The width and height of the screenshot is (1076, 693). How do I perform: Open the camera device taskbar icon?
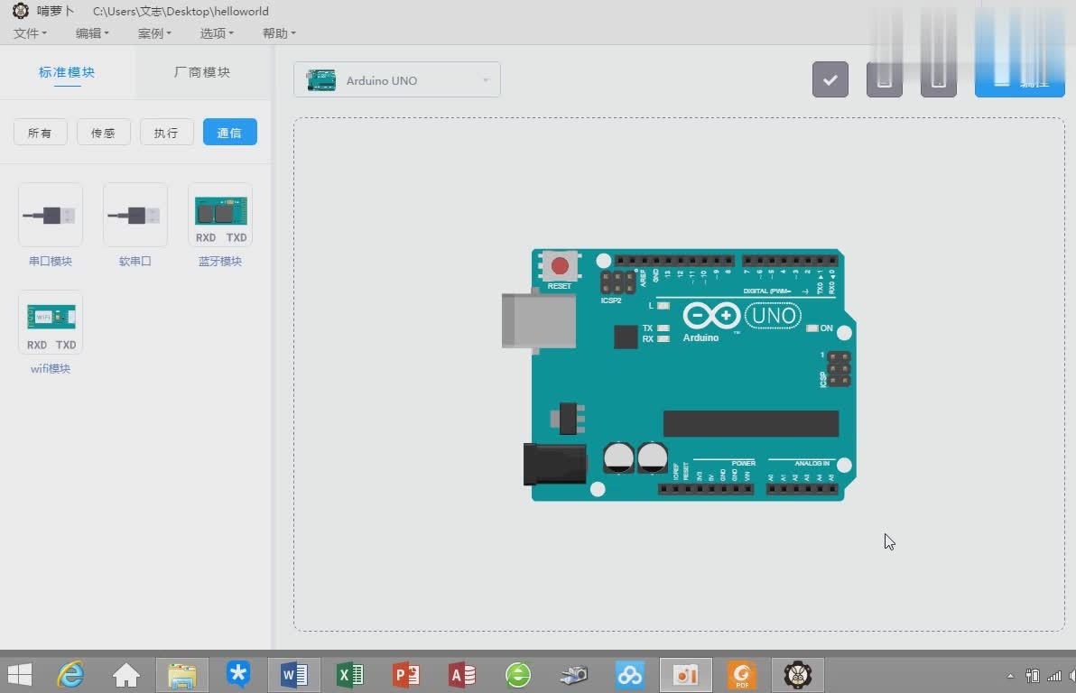pos(574,675)
